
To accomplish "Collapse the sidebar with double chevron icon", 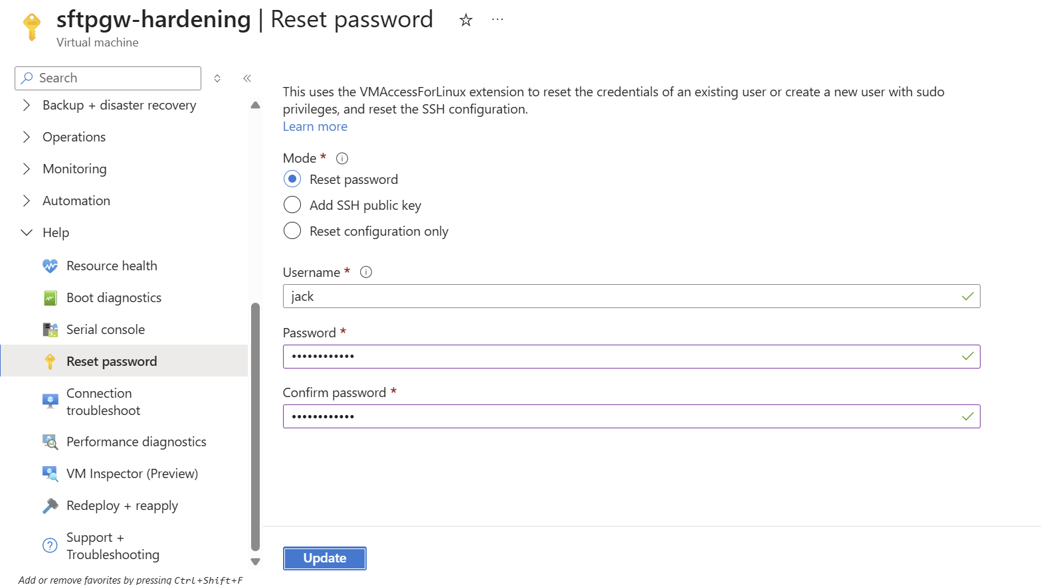I will (247, 78).
